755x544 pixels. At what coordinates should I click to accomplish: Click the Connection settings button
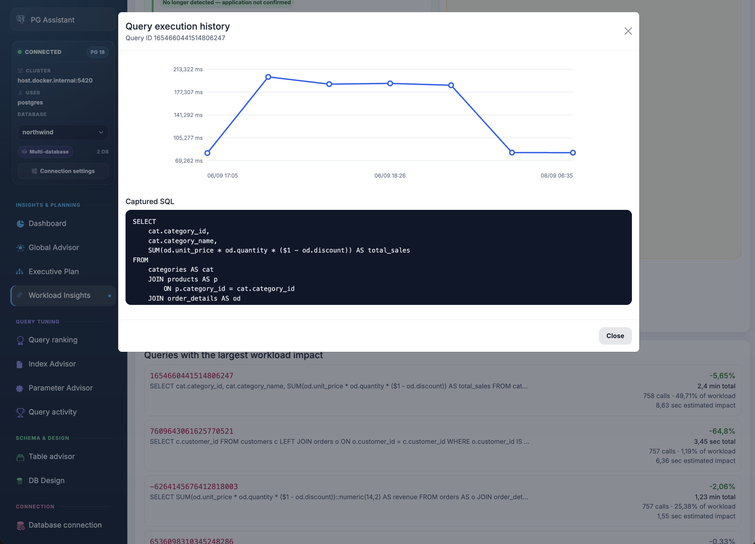tap(63, 171)
